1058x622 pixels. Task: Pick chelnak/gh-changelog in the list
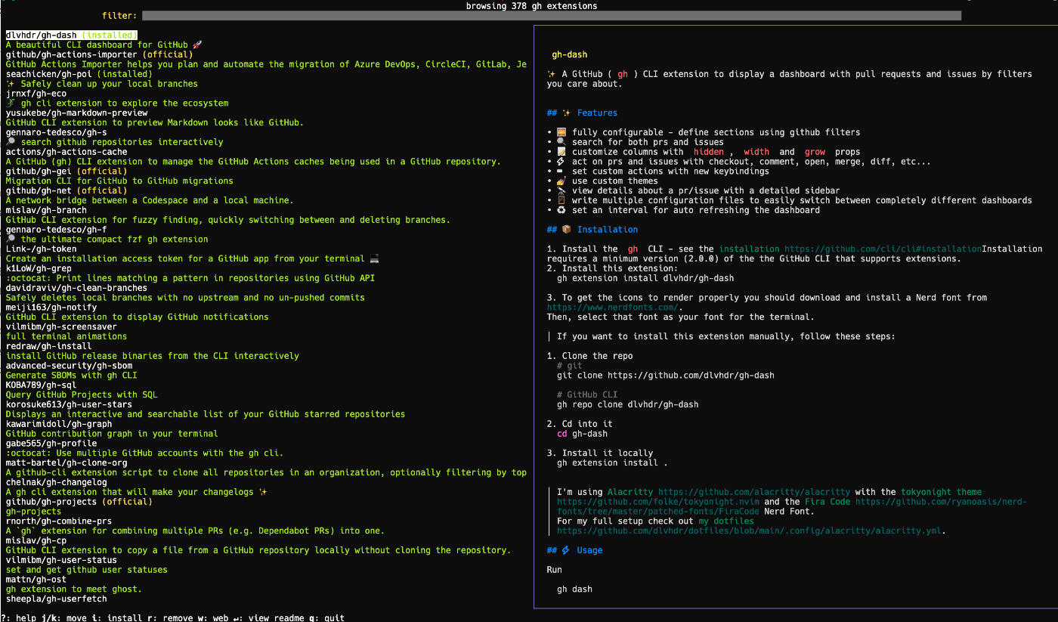click(56, 482)
